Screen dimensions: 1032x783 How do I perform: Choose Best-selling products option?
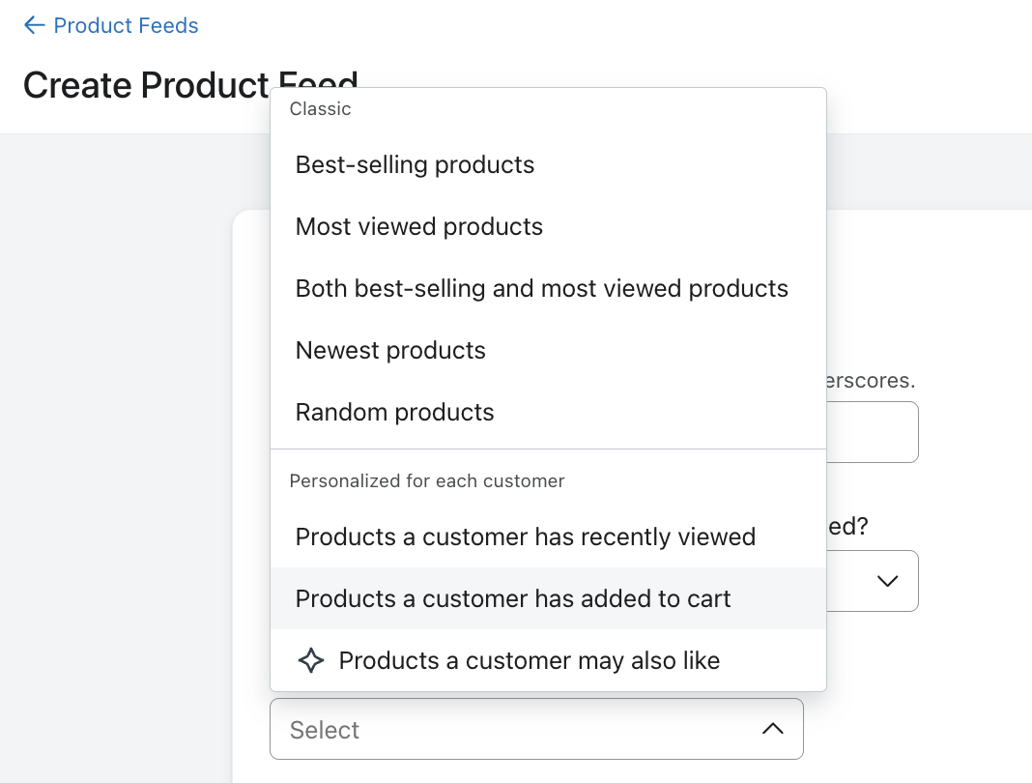click(415, 164)
